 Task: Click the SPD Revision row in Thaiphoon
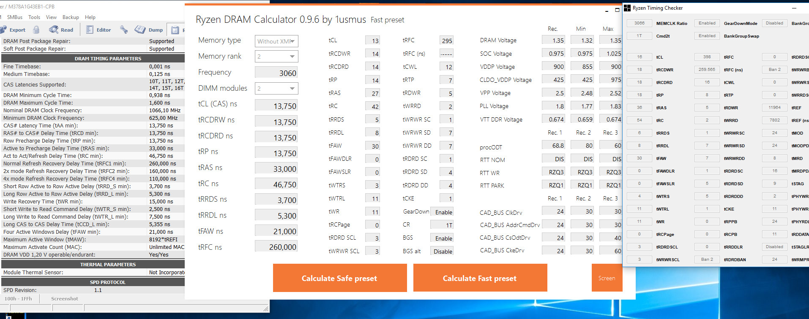click(93, 290)
